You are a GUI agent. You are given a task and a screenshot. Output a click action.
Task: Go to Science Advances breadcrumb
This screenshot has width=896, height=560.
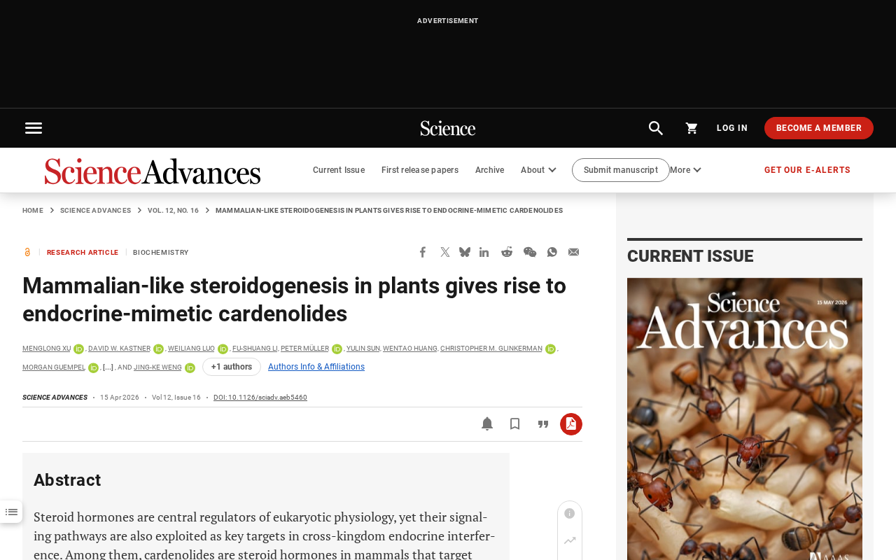[95, 211]
